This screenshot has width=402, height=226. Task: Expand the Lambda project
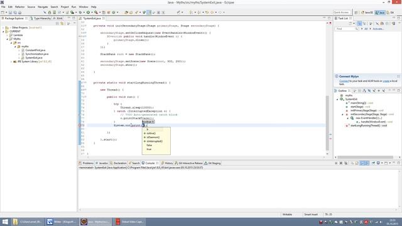tap(7, 35)
